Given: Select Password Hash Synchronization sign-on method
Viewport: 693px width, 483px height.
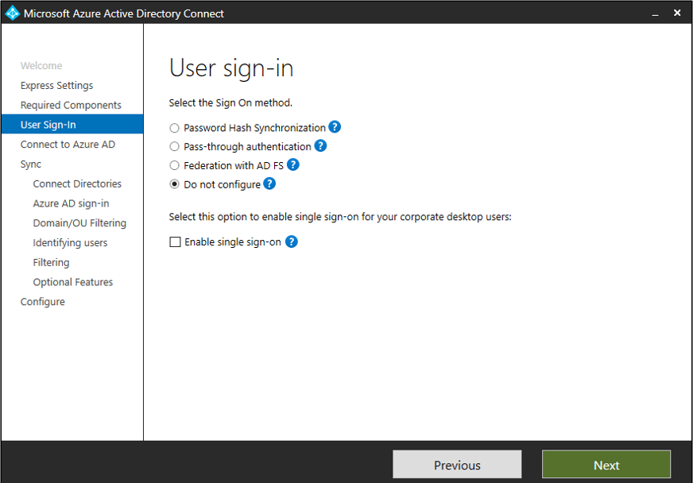Looking at the screenshot, I should click(173, 126).
